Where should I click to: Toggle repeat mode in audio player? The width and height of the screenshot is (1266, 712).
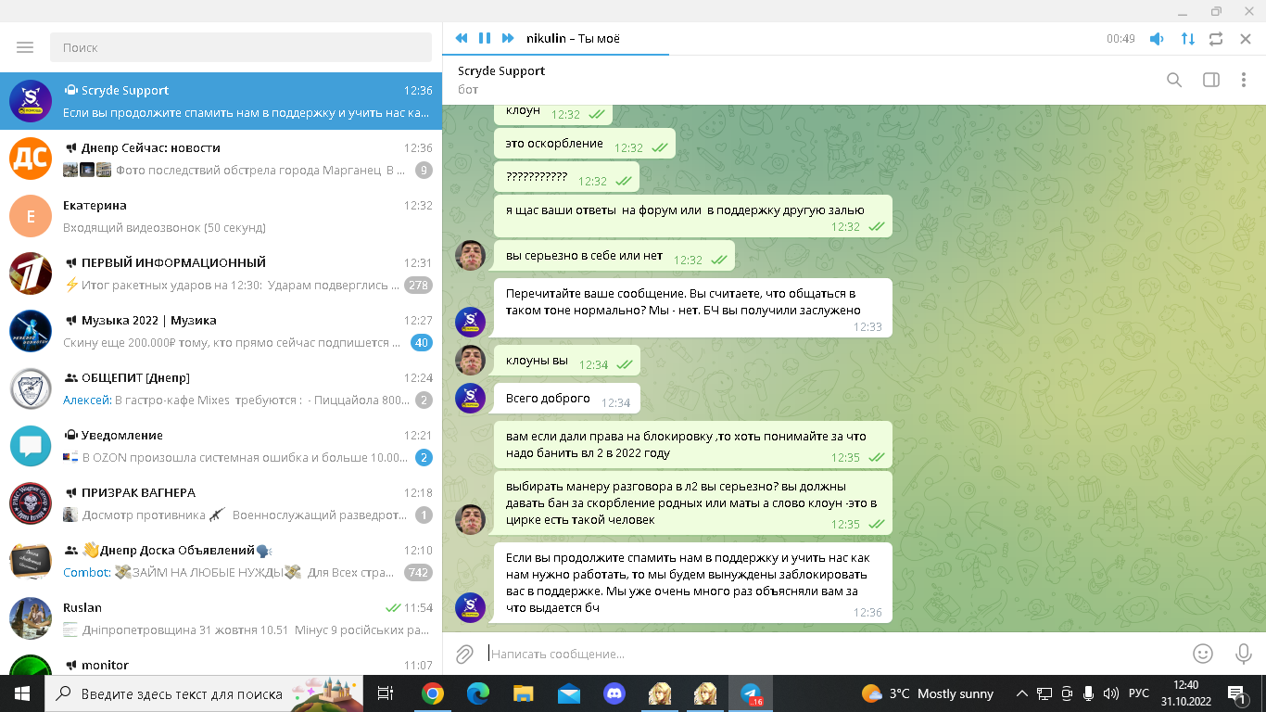coord(1216,39)
